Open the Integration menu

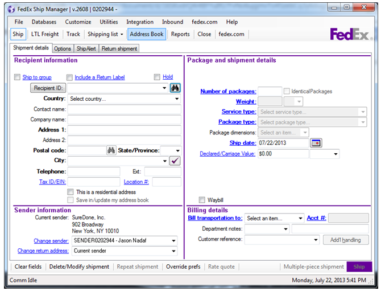[140, 22]
